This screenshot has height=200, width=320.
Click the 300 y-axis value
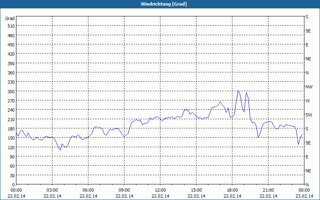coord(12,92)
